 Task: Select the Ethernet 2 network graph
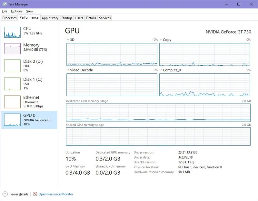(12, 102)
